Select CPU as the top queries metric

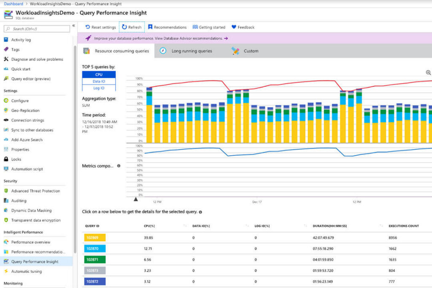coord(99,74)
